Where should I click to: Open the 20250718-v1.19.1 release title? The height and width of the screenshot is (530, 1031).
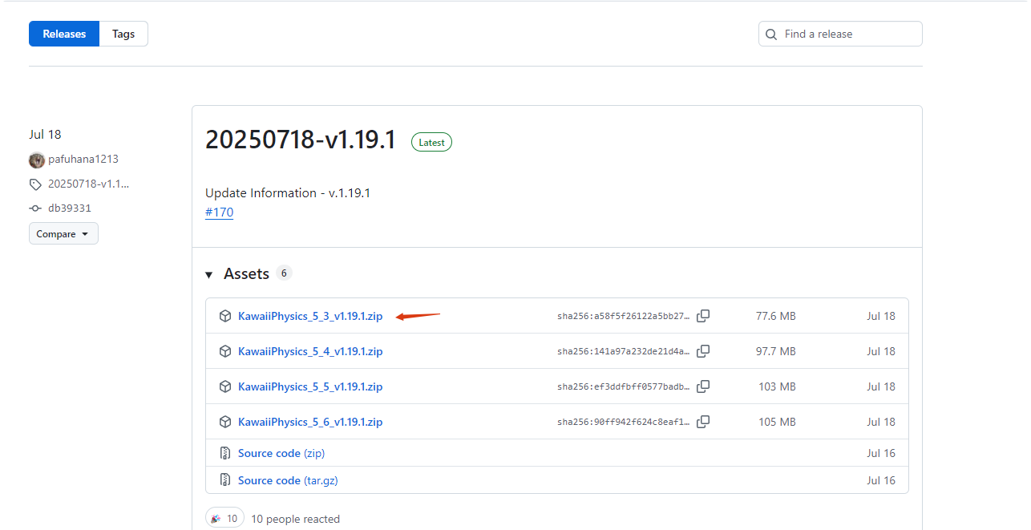(301, 140)
